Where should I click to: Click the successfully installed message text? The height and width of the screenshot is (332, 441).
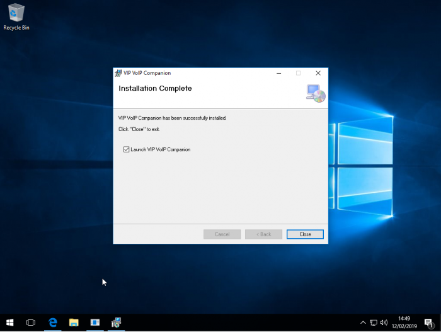coord(172,118)
